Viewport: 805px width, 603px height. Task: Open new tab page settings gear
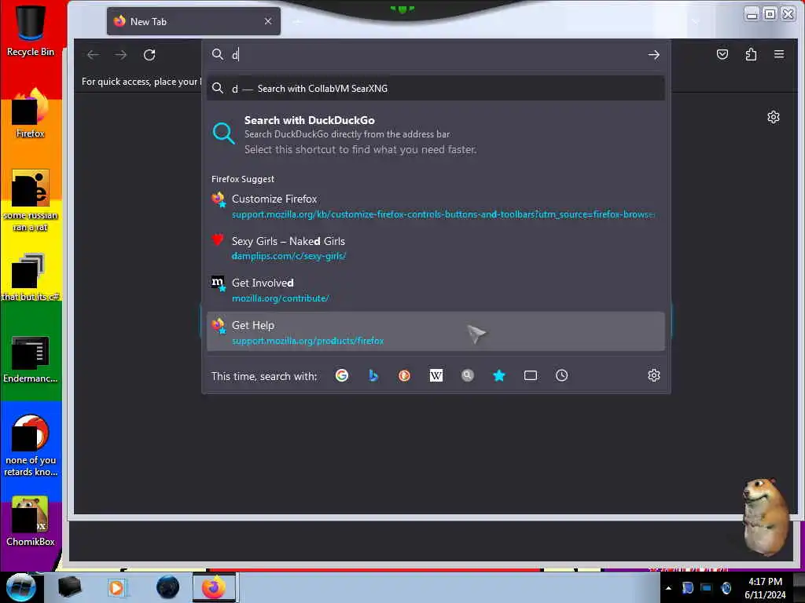[x=774, y=117]
